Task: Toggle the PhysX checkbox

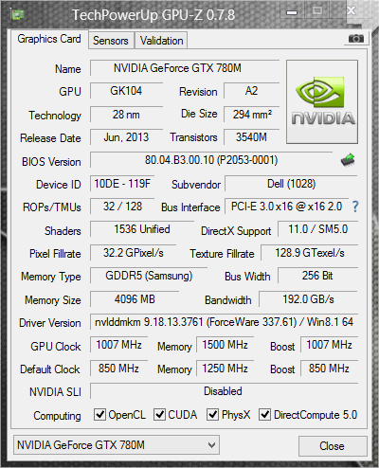Action: 212,414
